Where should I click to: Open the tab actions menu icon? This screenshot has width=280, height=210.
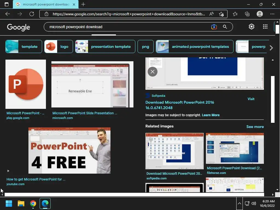[7, 4]
